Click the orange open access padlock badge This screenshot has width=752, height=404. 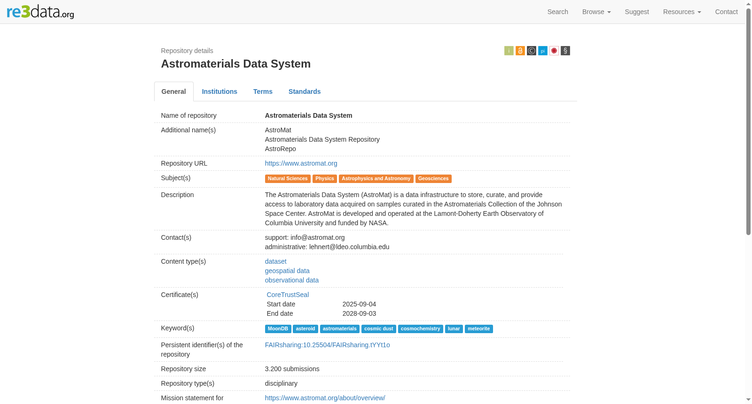pos(520,51)
